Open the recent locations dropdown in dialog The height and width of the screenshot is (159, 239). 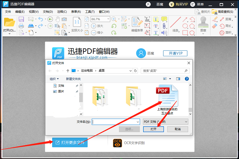click(63, 71)
